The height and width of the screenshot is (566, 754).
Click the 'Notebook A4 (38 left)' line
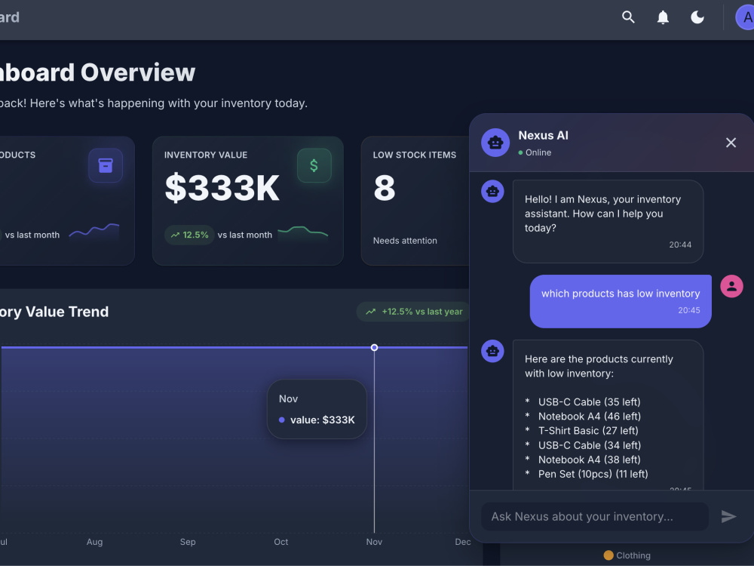coord(589,460)
